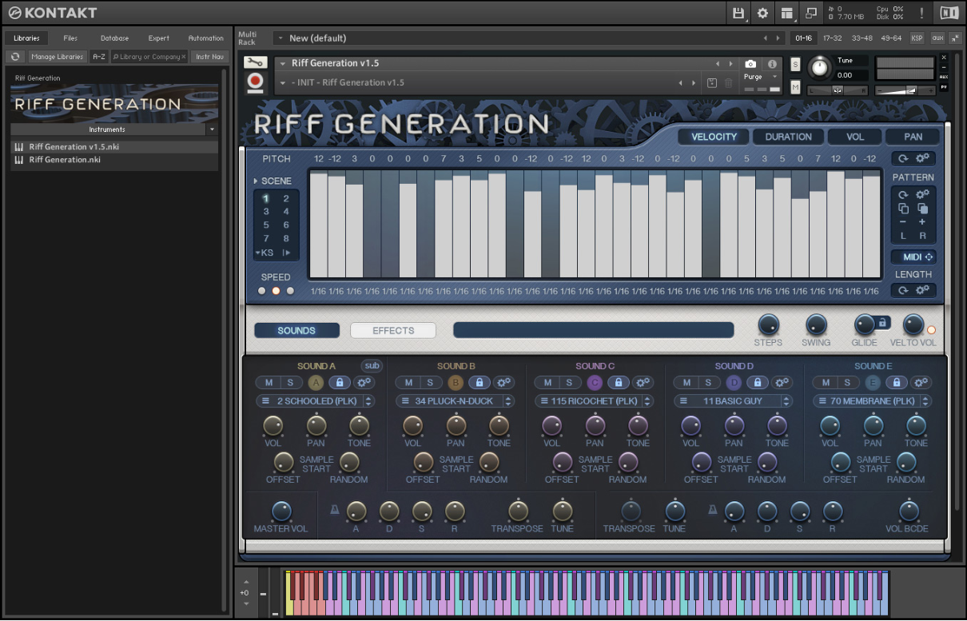Click the library refresh icon
This screenshot has width=967, height=621.
tap(15, 57)
